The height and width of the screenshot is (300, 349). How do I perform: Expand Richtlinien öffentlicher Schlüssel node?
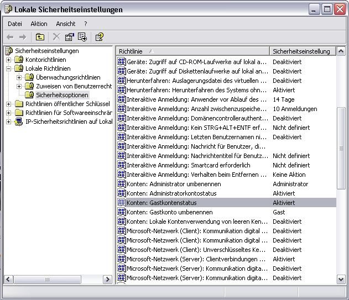pyautogui.click(x=8, y=104)
